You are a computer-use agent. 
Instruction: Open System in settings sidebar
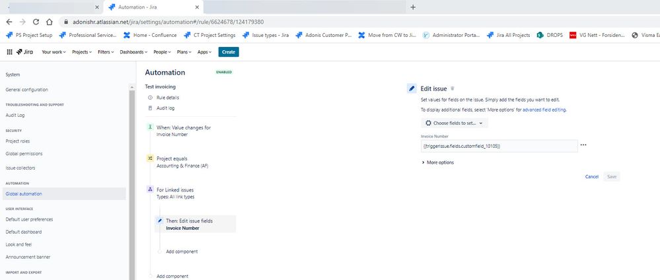pos(13,75)
